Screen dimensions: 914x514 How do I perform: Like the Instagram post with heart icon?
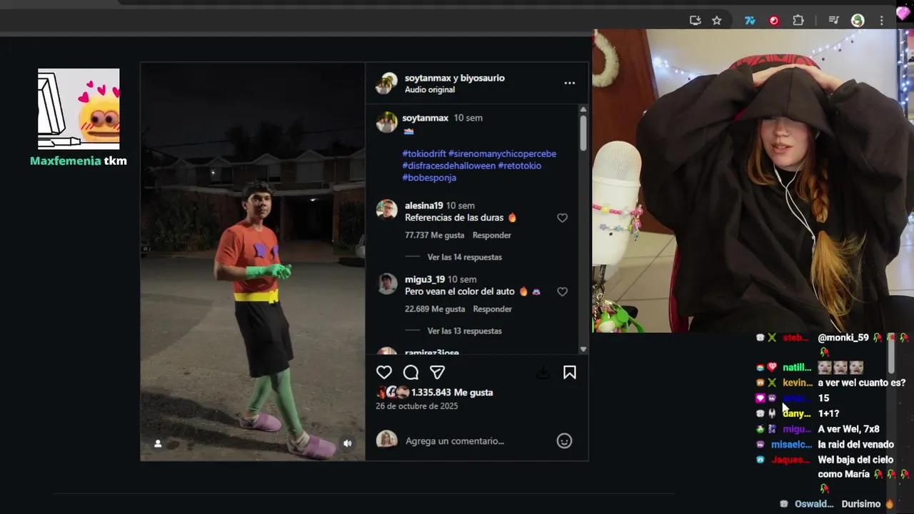[384, 372]
